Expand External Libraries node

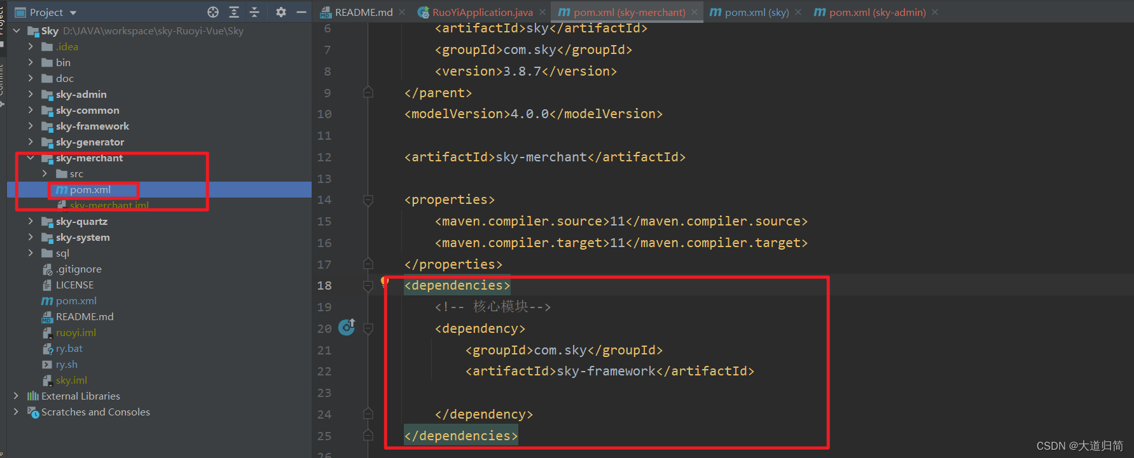point(17,396)
